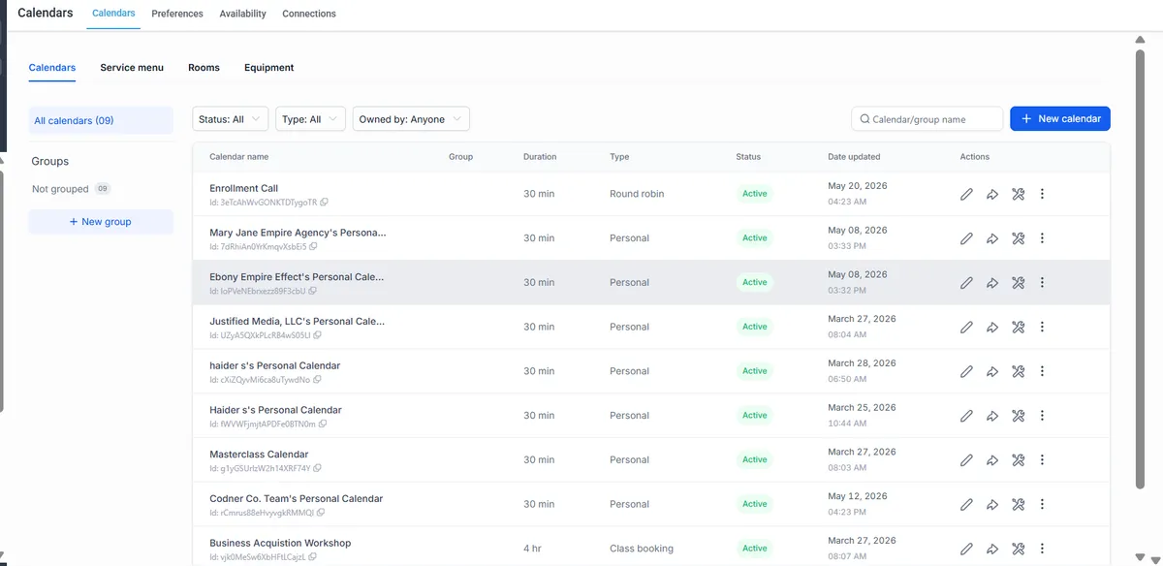This screenshot has height=566, width=1163.
Task: Copy Ebony Empire Effect's calendar ID
Action: coord(312,291)
